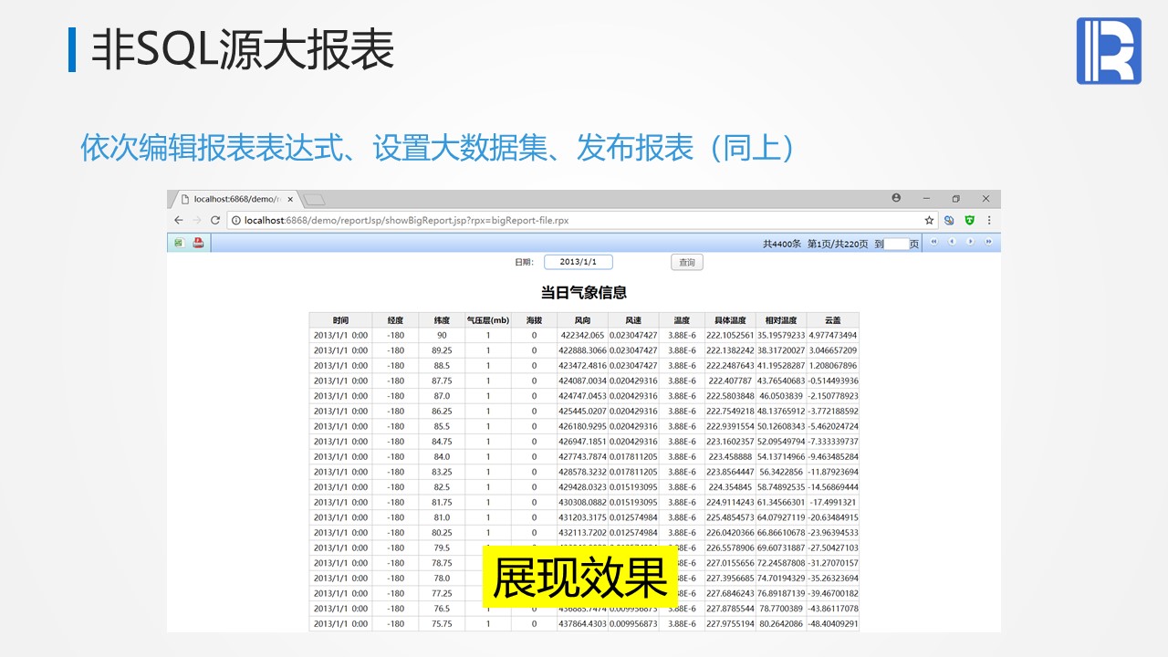Click the green shield extension icon
The width and height of the screenshot is (1168, 657).
tap(969, 220)
